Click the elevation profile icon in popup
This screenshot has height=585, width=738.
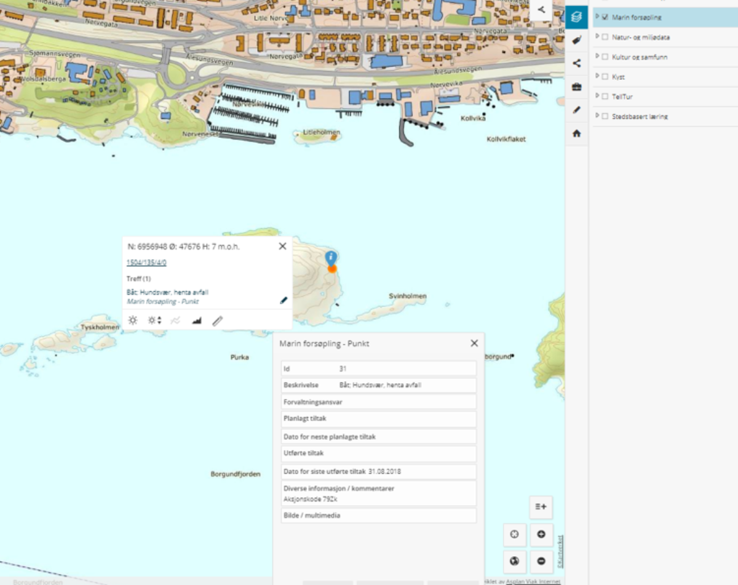(x=197, y=320)
